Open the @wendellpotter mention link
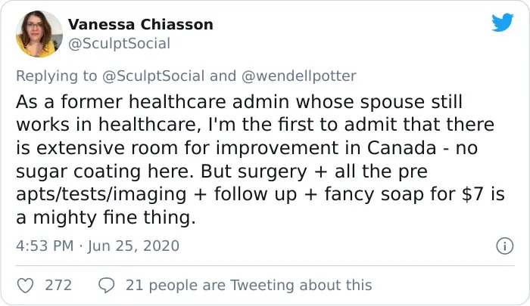 pyautogui.click(x=299, y=76)
